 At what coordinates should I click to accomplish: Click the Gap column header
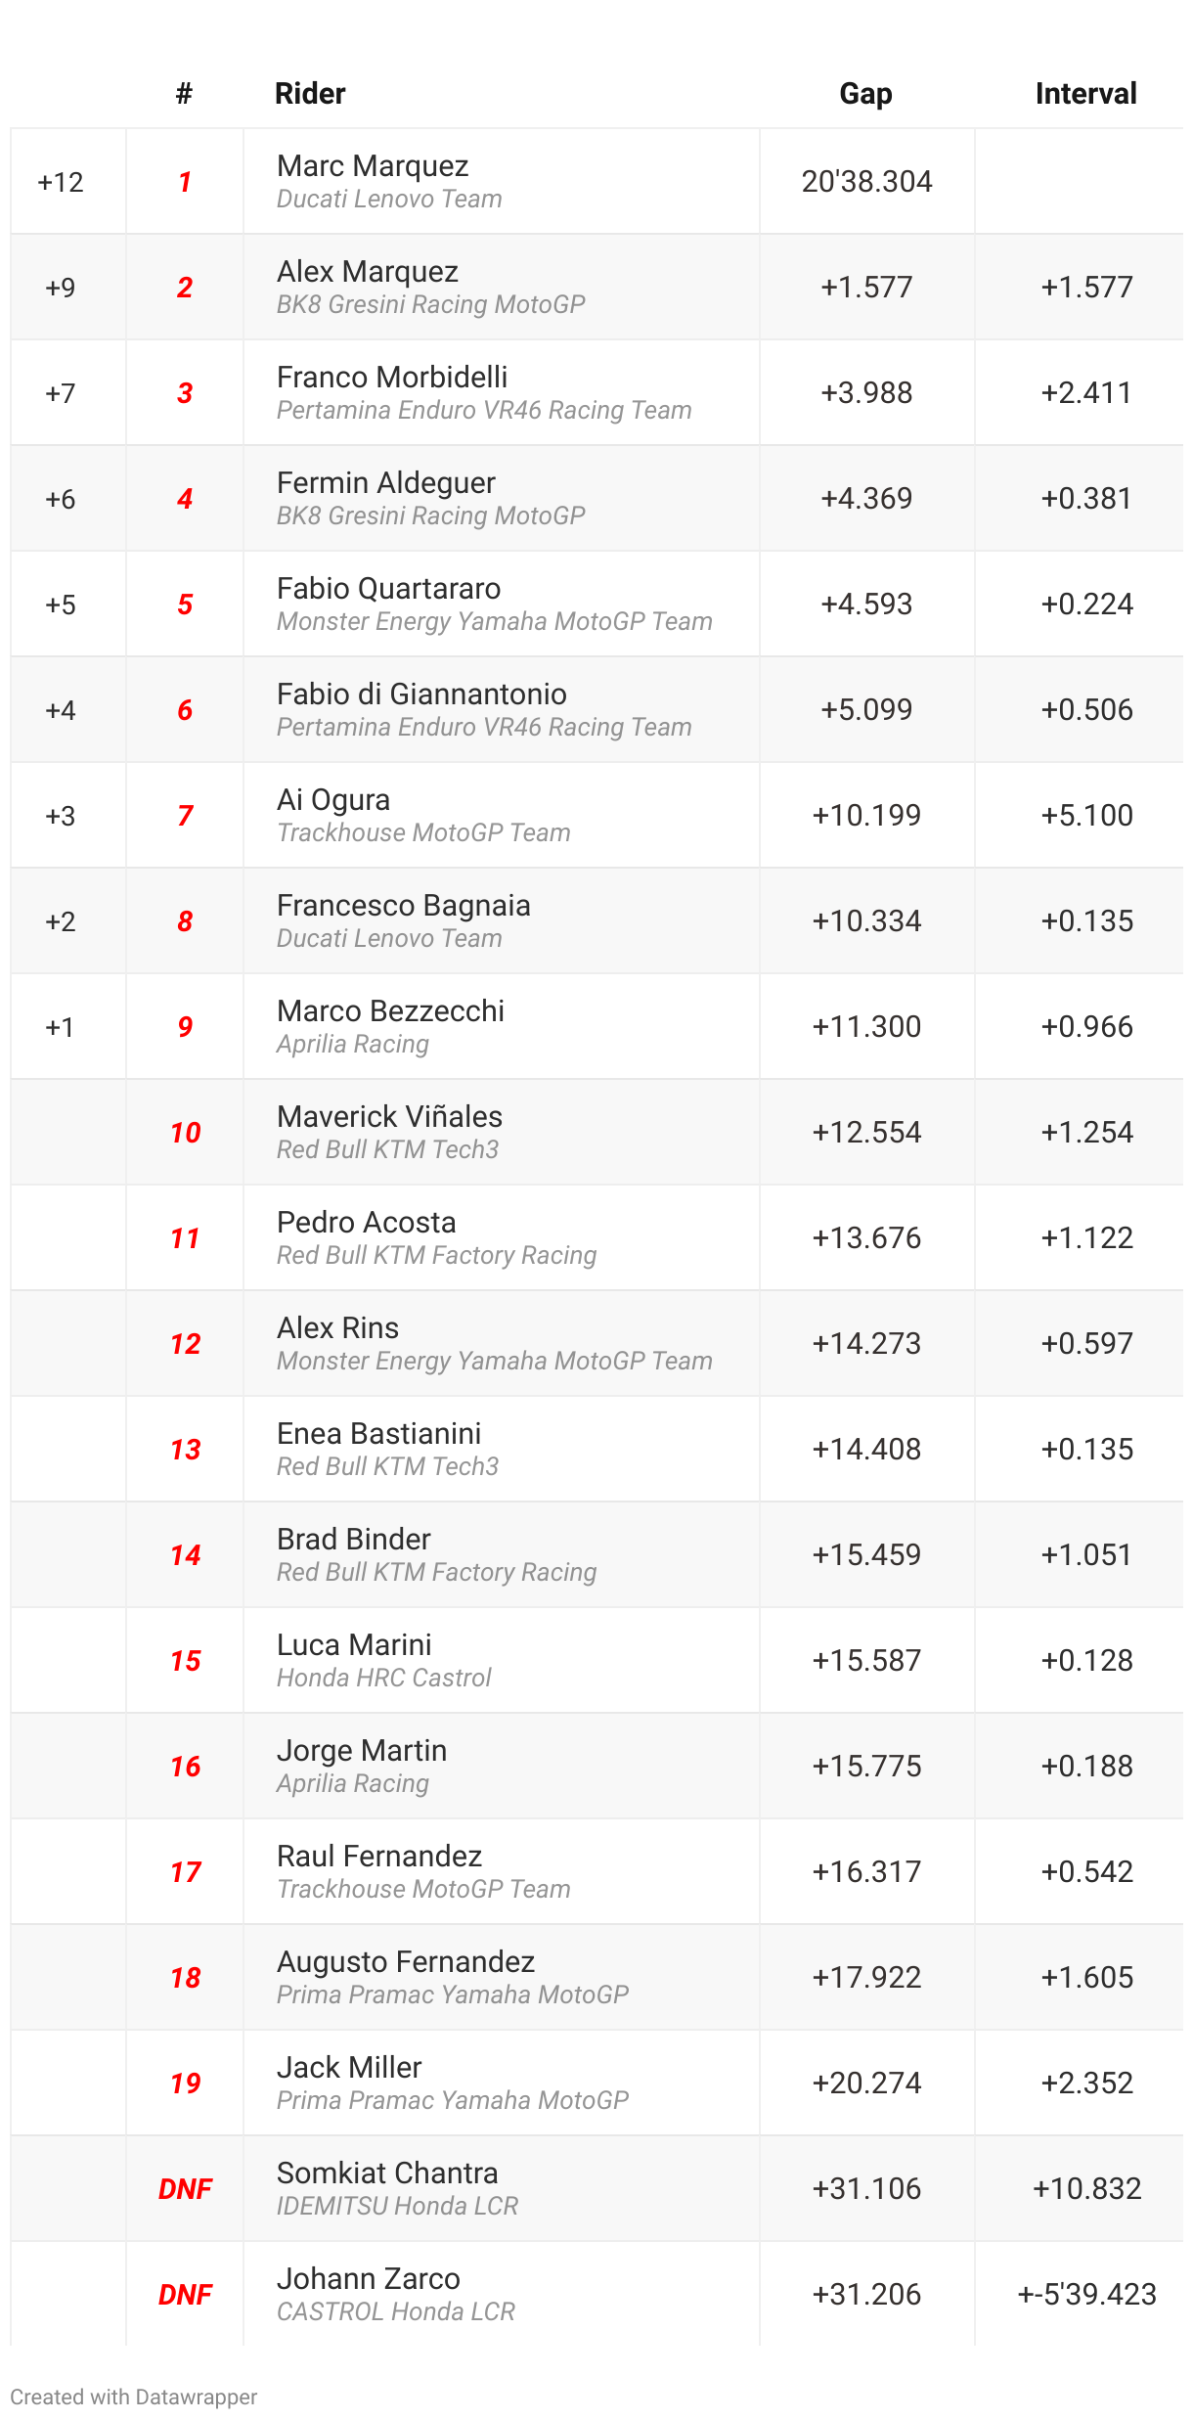click(865, 93)
